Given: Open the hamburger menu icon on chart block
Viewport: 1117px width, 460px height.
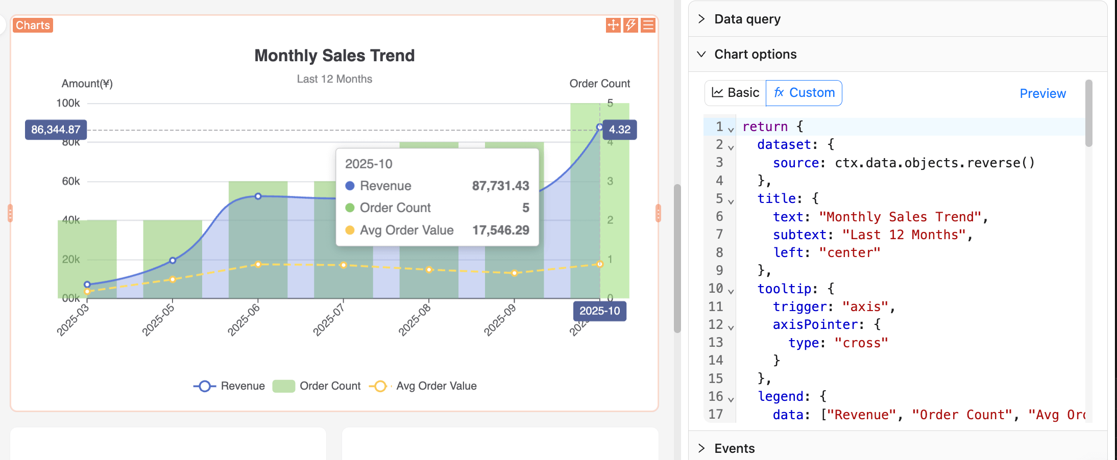Looking at the screenshot, I should (648, 25).
